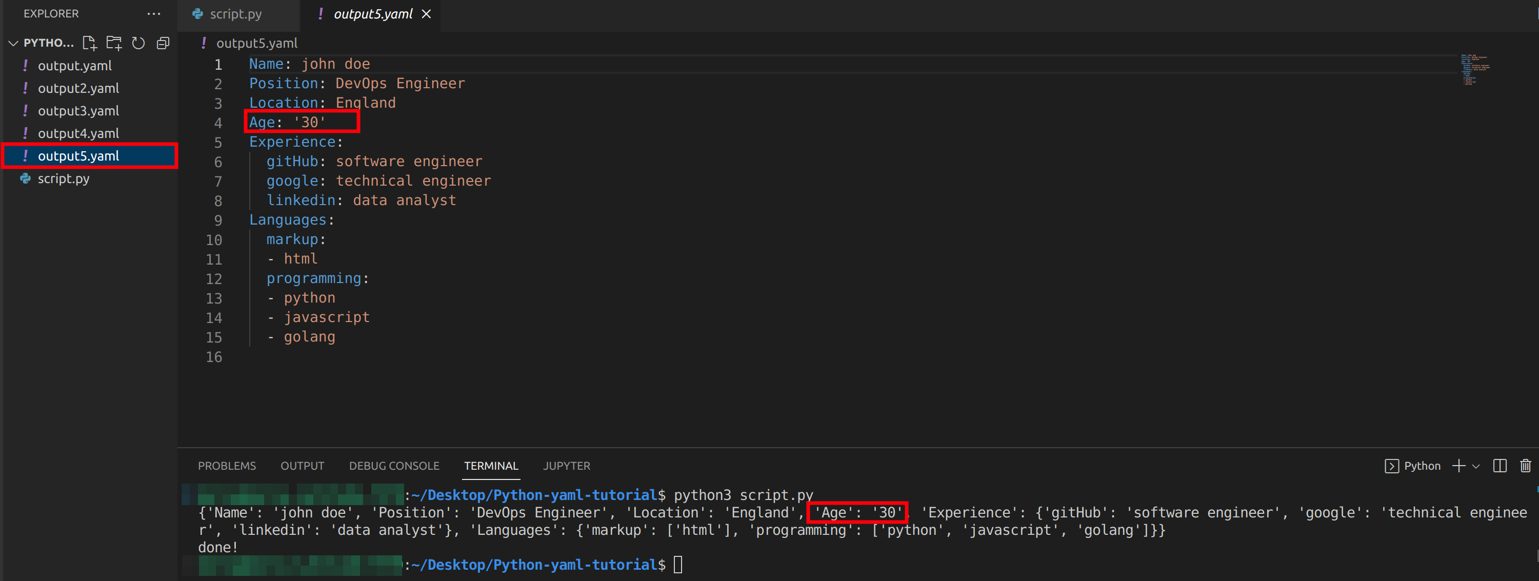Create a new folder in the Explorer
The image size is (1539, 581).
tap(113, 43)
